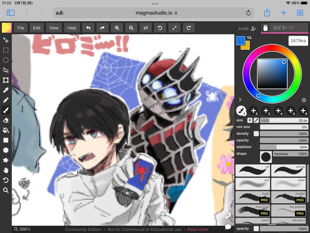Image resolution: width=310 pixels, height=233 pixels.
Task: Add a tool to preset slot 2
Action: click(x=253, y=111)
